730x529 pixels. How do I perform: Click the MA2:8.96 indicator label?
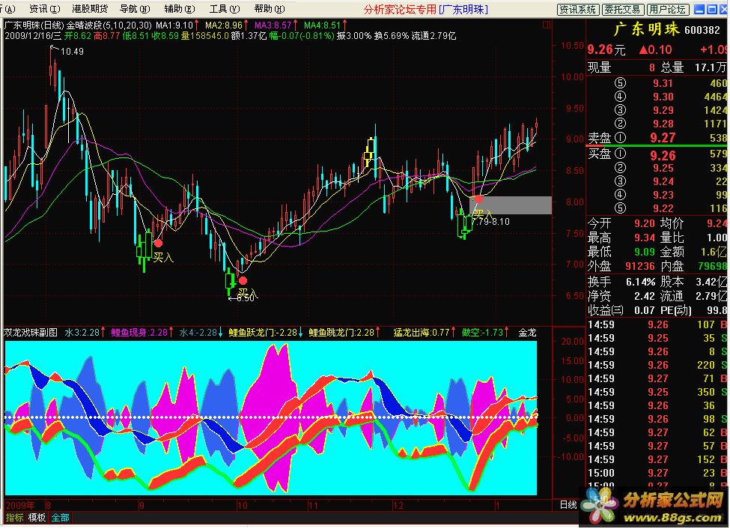click(x=226, y=25)
